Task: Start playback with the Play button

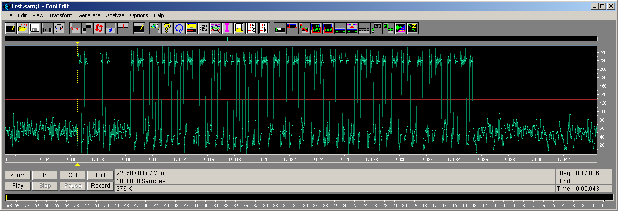Action: tap(18, 185)
